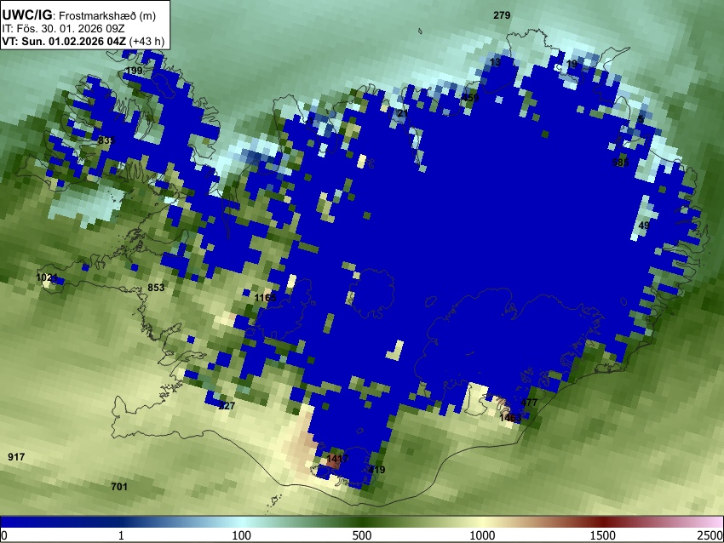Click the map value 1463 in the southeast
The height and width of the screenshot is (543, 724).
[511, 418]
